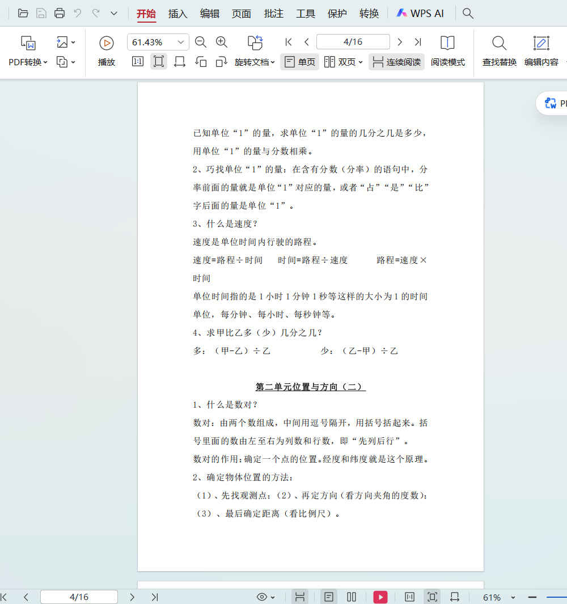
Task: Toggle 连续阅读 continuous reading mode
Action: point(396,62)
